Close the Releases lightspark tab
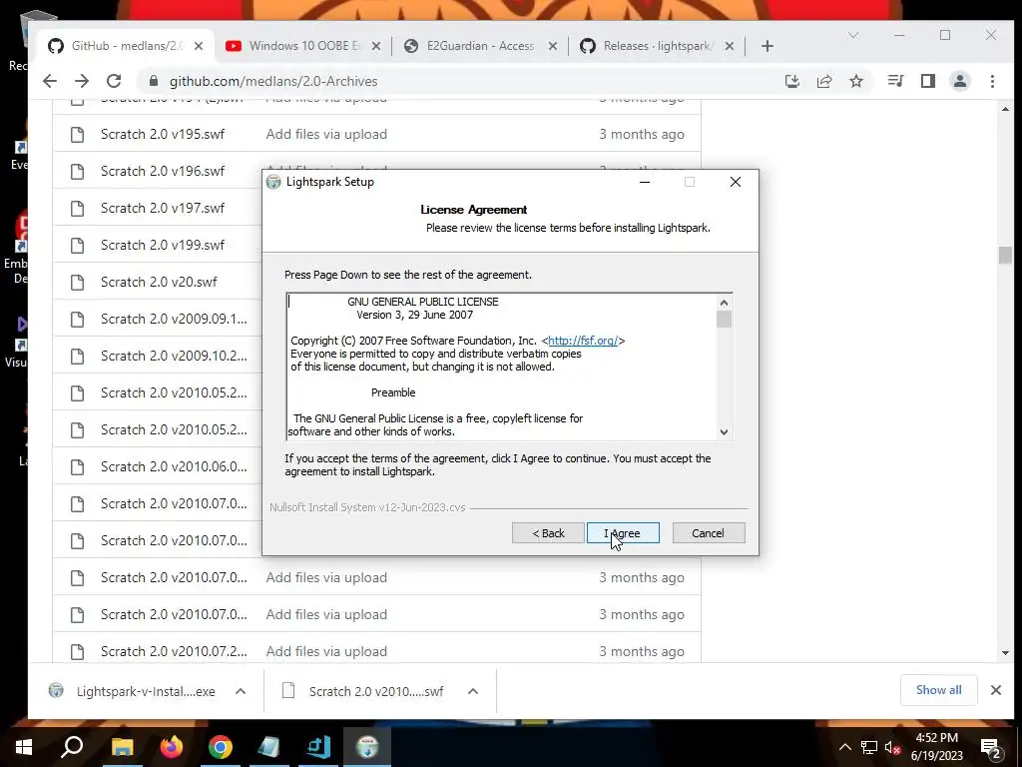This screenshot has height=767, width=1022. [730, 46]
